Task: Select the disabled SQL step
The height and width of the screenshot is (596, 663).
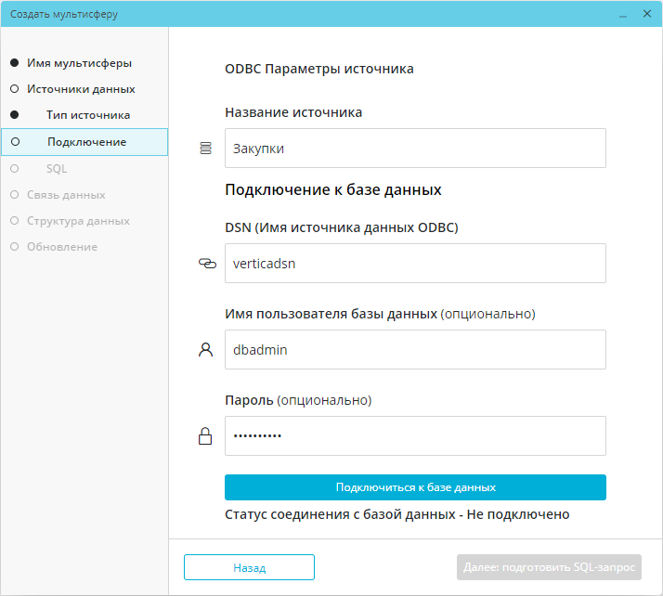Action: [57, 169]
